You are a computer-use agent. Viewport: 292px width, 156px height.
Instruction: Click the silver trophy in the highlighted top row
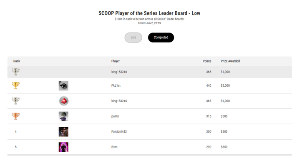click(x=16, y=72)
